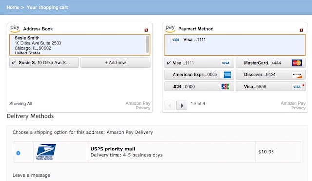Click the address box scrollbar
The image size is (312, 181).
click(x=147, y=44)
